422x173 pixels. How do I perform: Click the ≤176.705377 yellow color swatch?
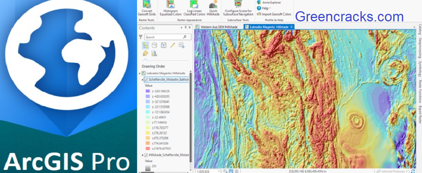(x=147, y=128)
